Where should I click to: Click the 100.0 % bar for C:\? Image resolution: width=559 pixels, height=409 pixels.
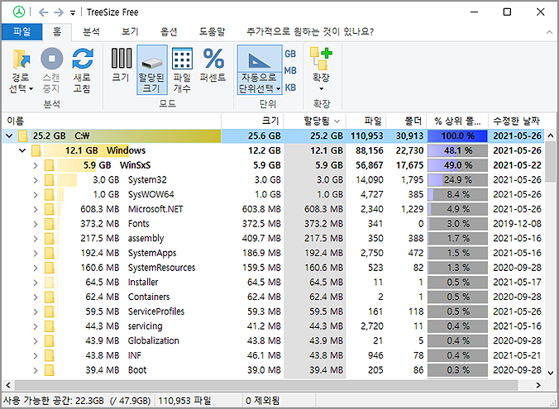point(457,136)
